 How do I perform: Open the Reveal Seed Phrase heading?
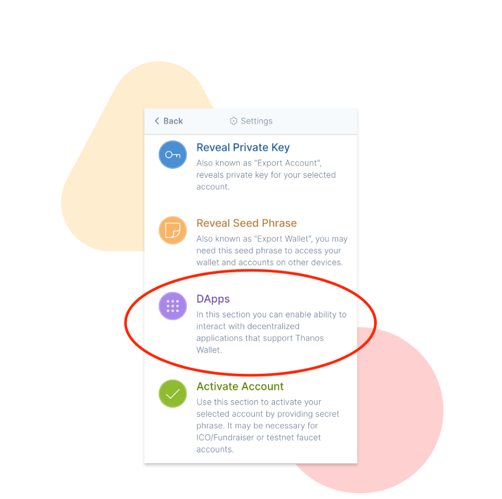pos(247,223)
